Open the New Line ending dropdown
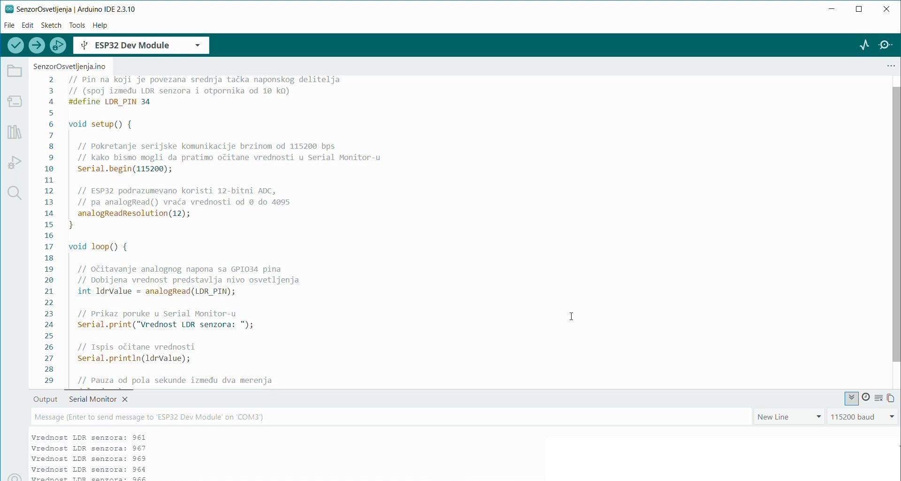Screen dimensions: 901x481 point(790,417)
